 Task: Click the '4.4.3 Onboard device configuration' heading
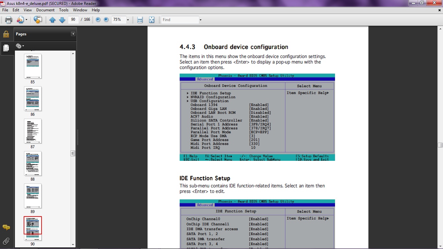pos(234,47)
